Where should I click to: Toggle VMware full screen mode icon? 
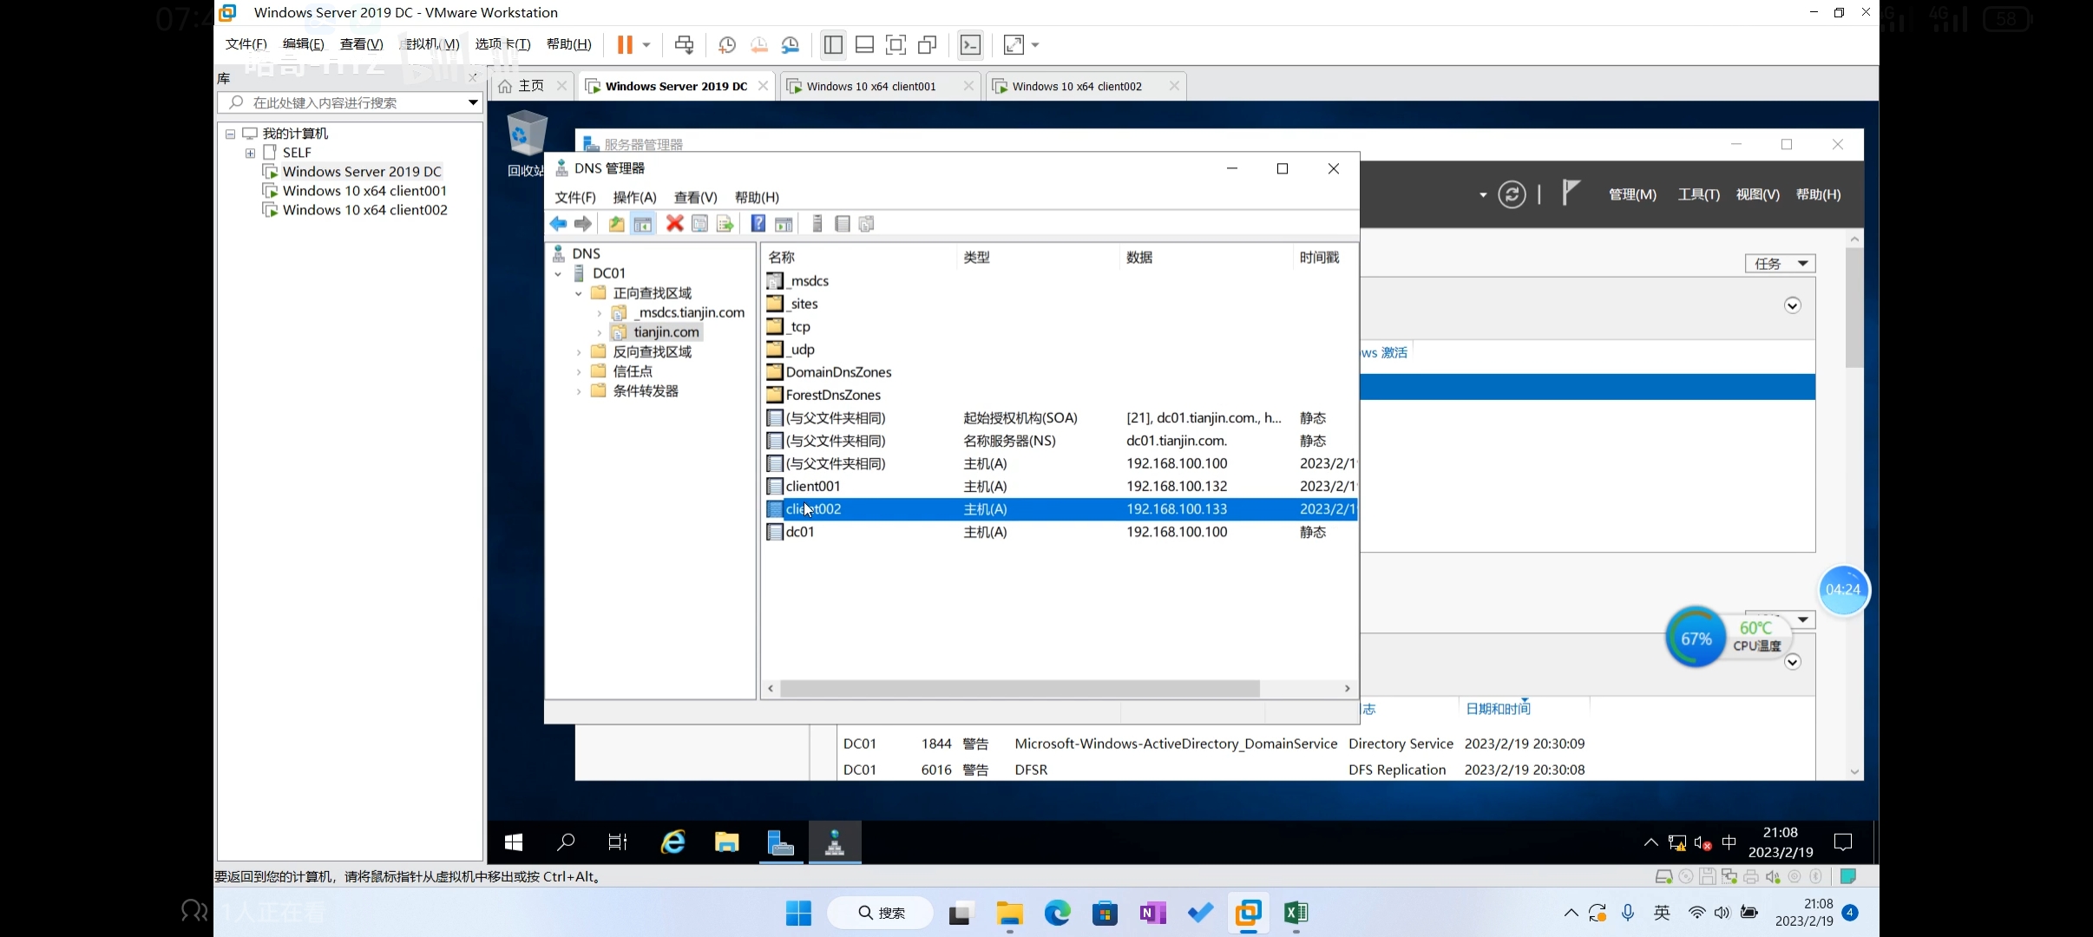pos(896,45)
